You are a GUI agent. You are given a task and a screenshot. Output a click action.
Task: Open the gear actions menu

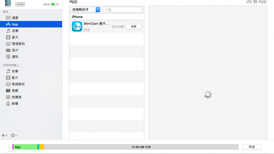[x=14, y=135]
